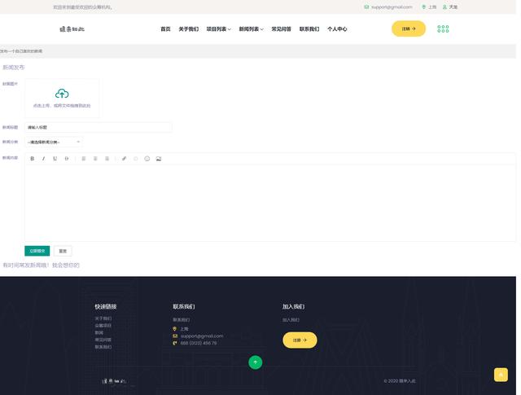Expand the 新闻列表 navigation dropdown
This screenshot has width=521, height=395.
[252, 29]
